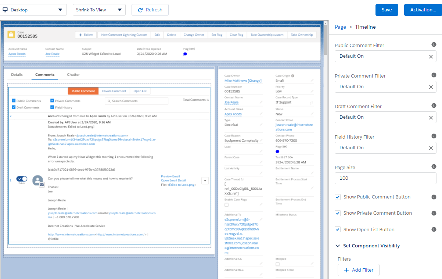This screenshot has width=442, height=279.
Task: Click the info icon beside Show Open List Button
Action: pos(434,229)
